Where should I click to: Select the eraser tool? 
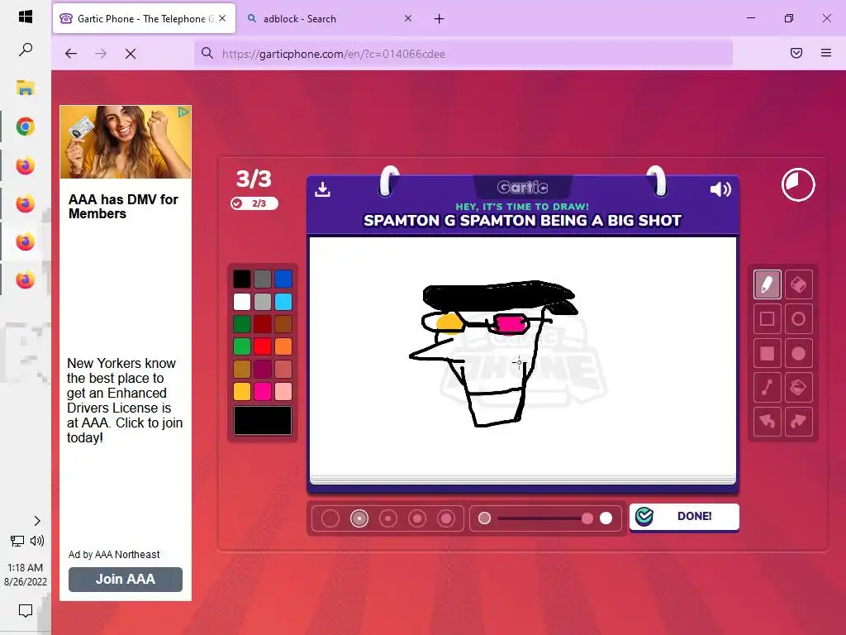[798, 284]
